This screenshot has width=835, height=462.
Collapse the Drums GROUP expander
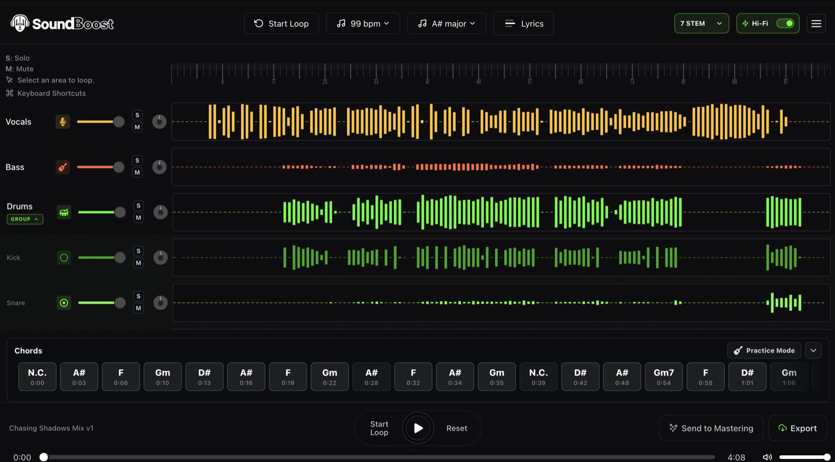(x=25, y=219)
